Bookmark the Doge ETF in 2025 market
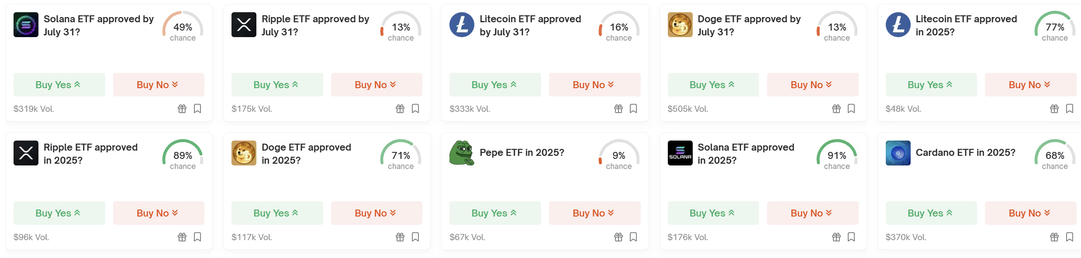This screenshot has height=258, width=1081. (415, 237)
